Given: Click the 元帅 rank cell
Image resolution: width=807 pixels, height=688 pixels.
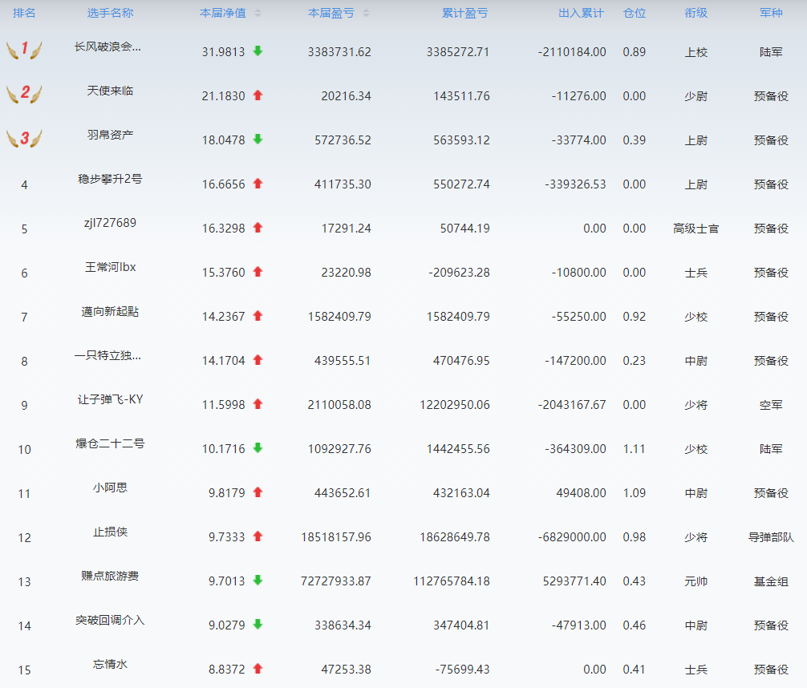Looking at the screenshot, I should pyautogui.click(x=695, y=581).
